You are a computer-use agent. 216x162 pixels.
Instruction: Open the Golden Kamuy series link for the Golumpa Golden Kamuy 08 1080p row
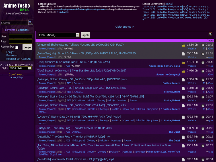click(x=171, y=83)
